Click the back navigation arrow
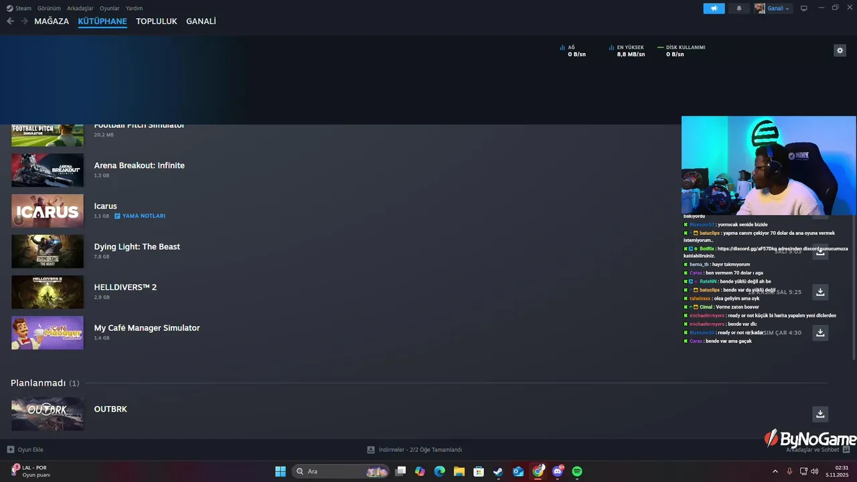Screen dimensions: 857x482 [10, 21]
